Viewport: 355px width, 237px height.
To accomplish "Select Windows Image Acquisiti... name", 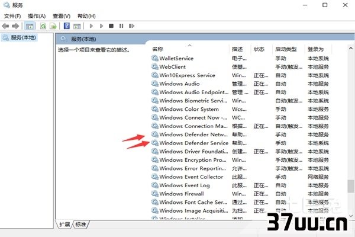I will click(193, 211).
